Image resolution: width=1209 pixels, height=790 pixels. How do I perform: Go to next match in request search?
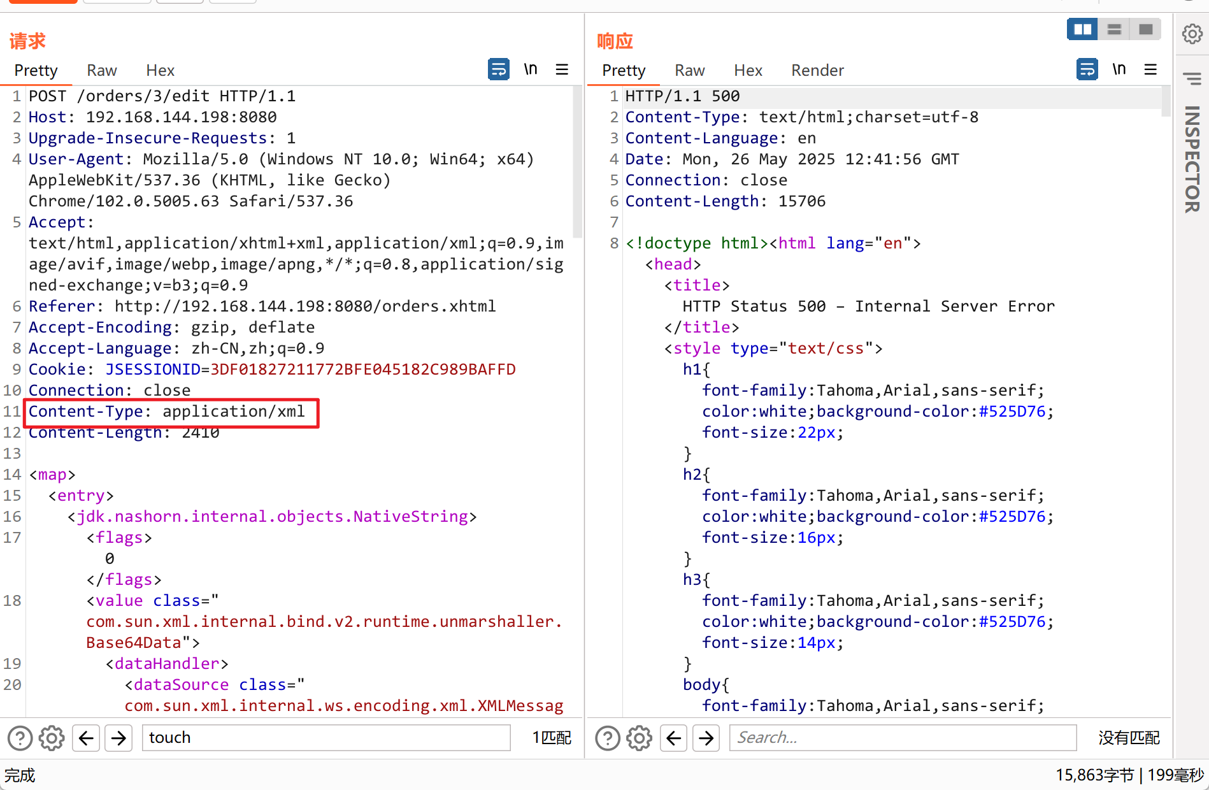point(118,738)
